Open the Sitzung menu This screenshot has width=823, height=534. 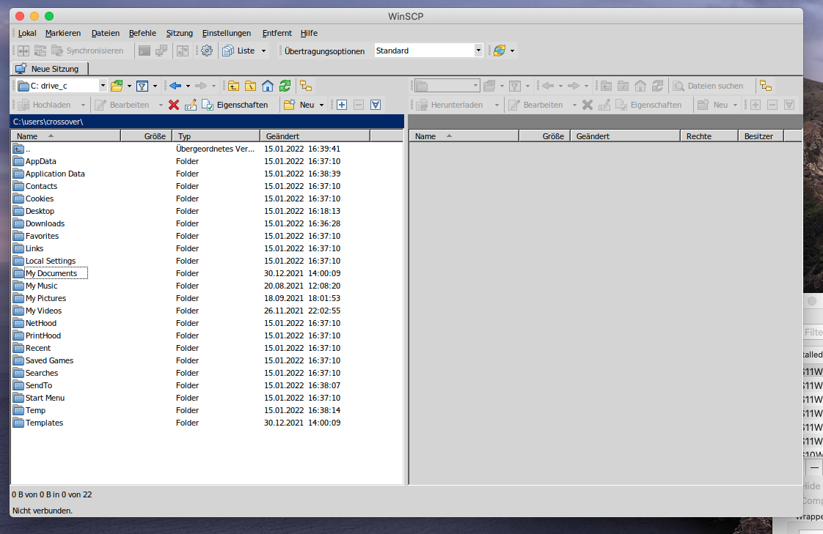tap(180, 33)
